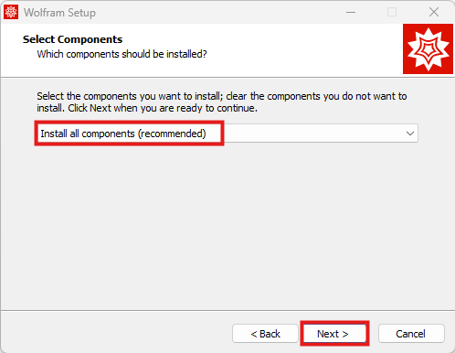Click the empty gray area below the dropdown
Image resolution: width=455 pixels, height=353 pixels.
point(226,226)
